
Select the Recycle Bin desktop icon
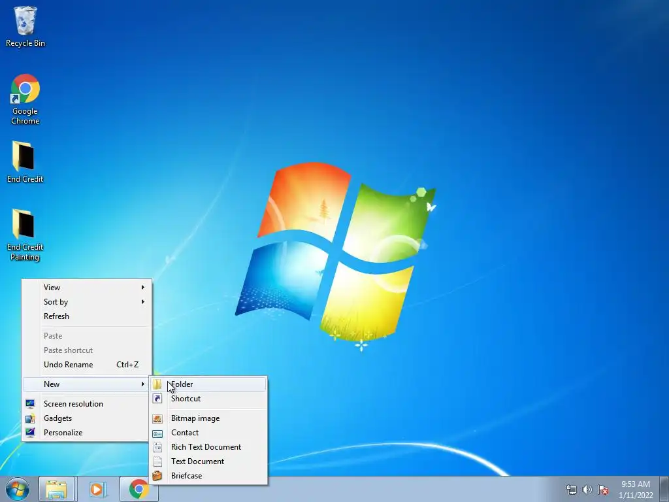pyautogui.click(x=25, y=26)
